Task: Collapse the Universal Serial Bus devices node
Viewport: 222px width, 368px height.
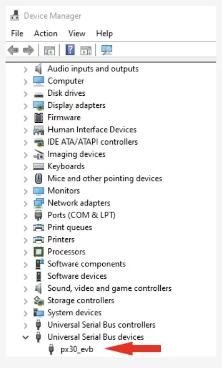Action: point(25,337)
